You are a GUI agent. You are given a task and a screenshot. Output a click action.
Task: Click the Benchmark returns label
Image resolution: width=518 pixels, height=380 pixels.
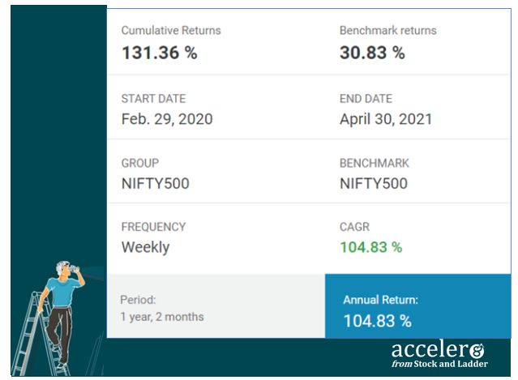point(388,30)
